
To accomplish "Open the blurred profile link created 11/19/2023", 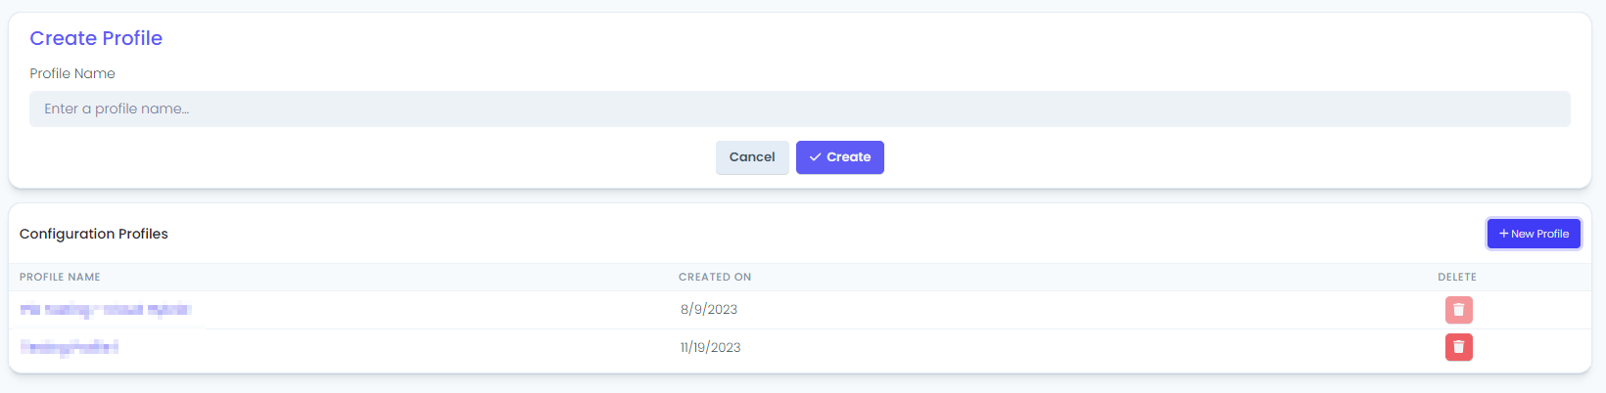I will [x=70, y=347].
